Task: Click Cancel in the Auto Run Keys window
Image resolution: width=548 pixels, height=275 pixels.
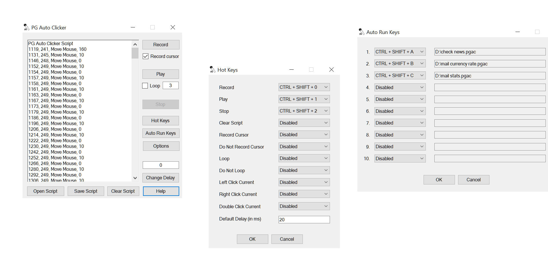Action: pyautogui.click(x=474, y=180)
